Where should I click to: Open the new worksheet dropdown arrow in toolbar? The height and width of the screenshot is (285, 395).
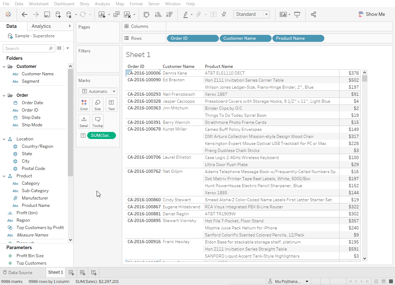pyautogui.click(x=109, y=15)
